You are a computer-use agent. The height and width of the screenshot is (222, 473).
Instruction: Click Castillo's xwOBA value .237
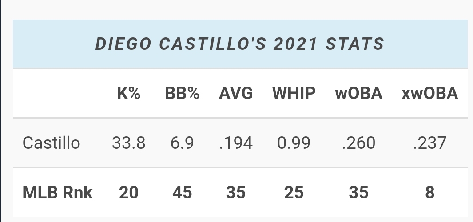click(429, 143)
